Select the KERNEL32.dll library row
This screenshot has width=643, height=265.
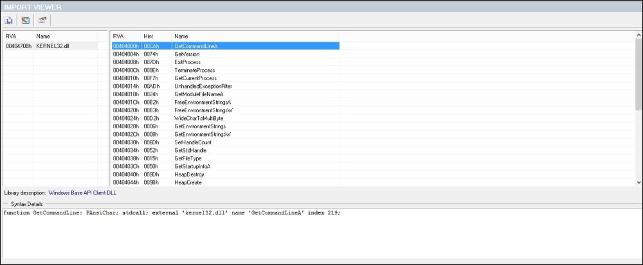click(50, 46)
